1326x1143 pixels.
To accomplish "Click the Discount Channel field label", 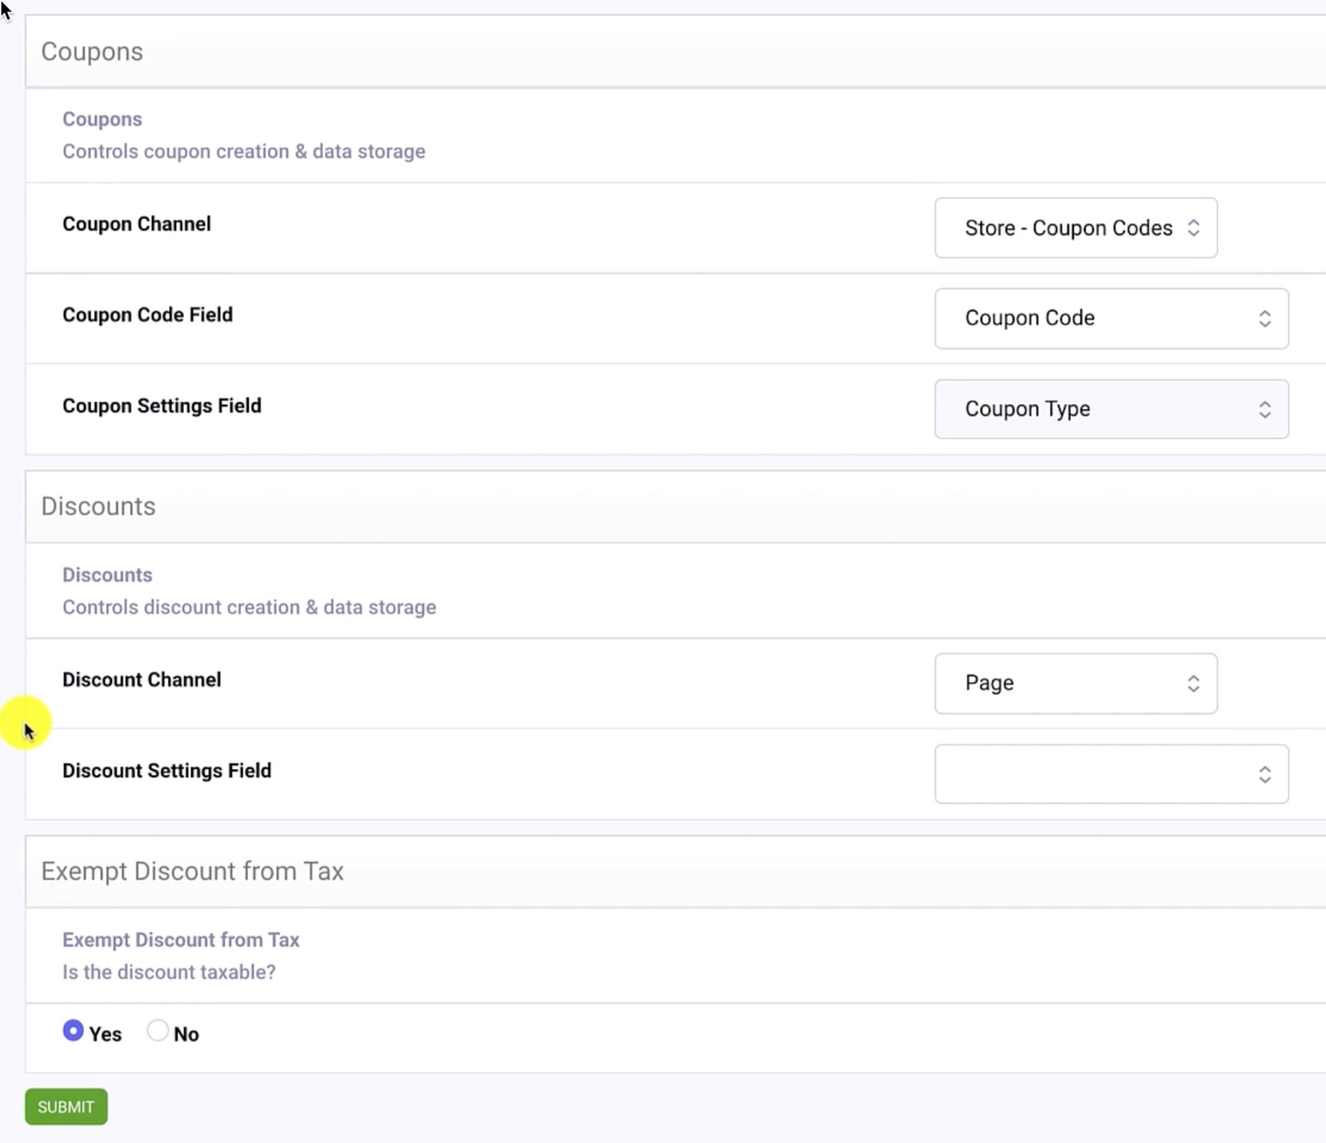I will tap(141, 679).
